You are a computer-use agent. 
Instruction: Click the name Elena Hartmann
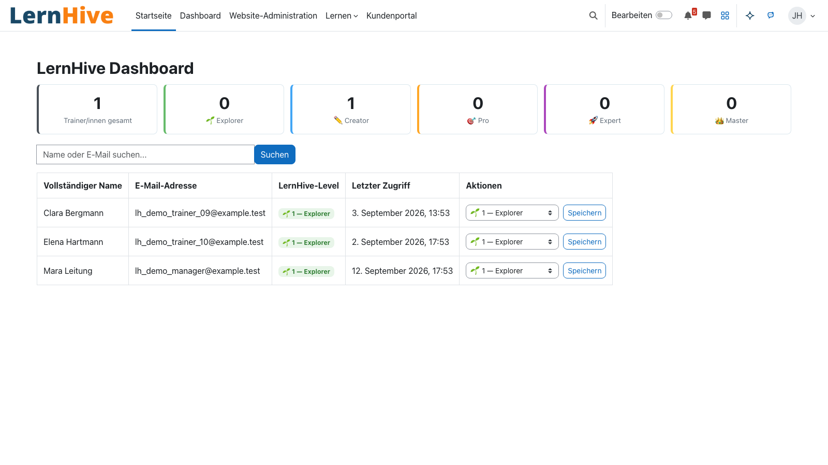click(73, 242)
